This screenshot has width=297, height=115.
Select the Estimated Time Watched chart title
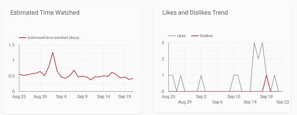coord(45,13)
